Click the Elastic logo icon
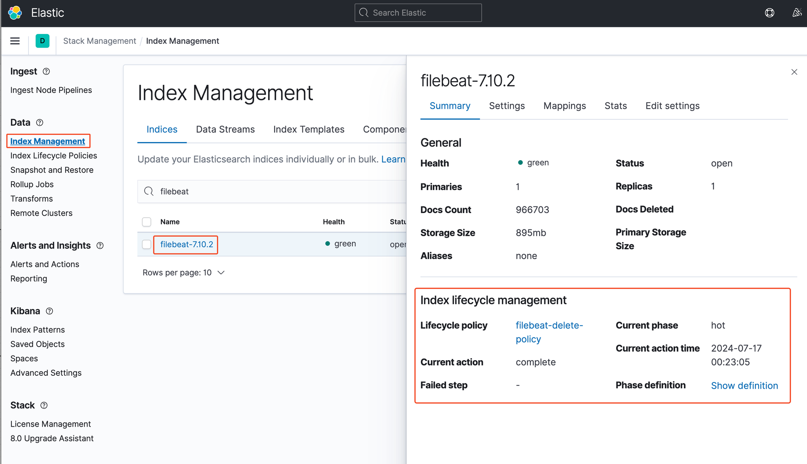 click(x=15, y=13)
